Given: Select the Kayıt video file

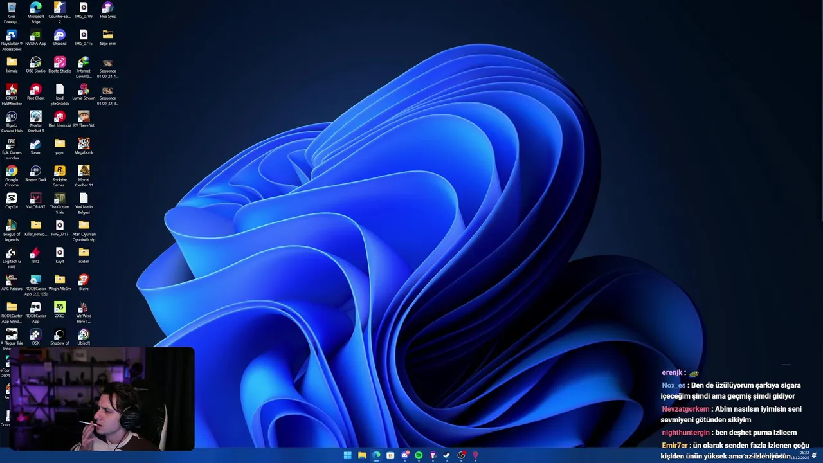Looking at the screenshot, I should [59, 255].
